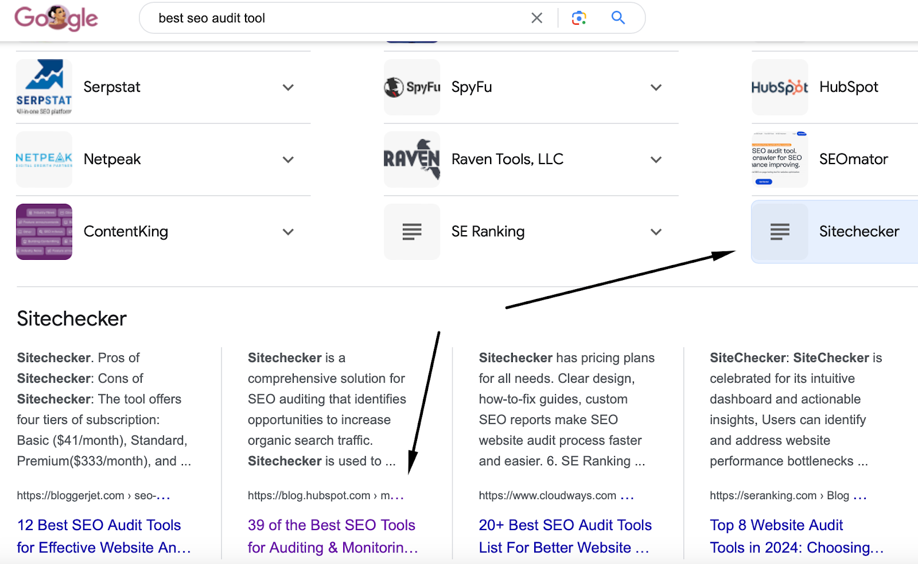Run search with the magnifying glass icon
Screen dimensions: 918x564
pyautogui.click(x=618, y=18)
